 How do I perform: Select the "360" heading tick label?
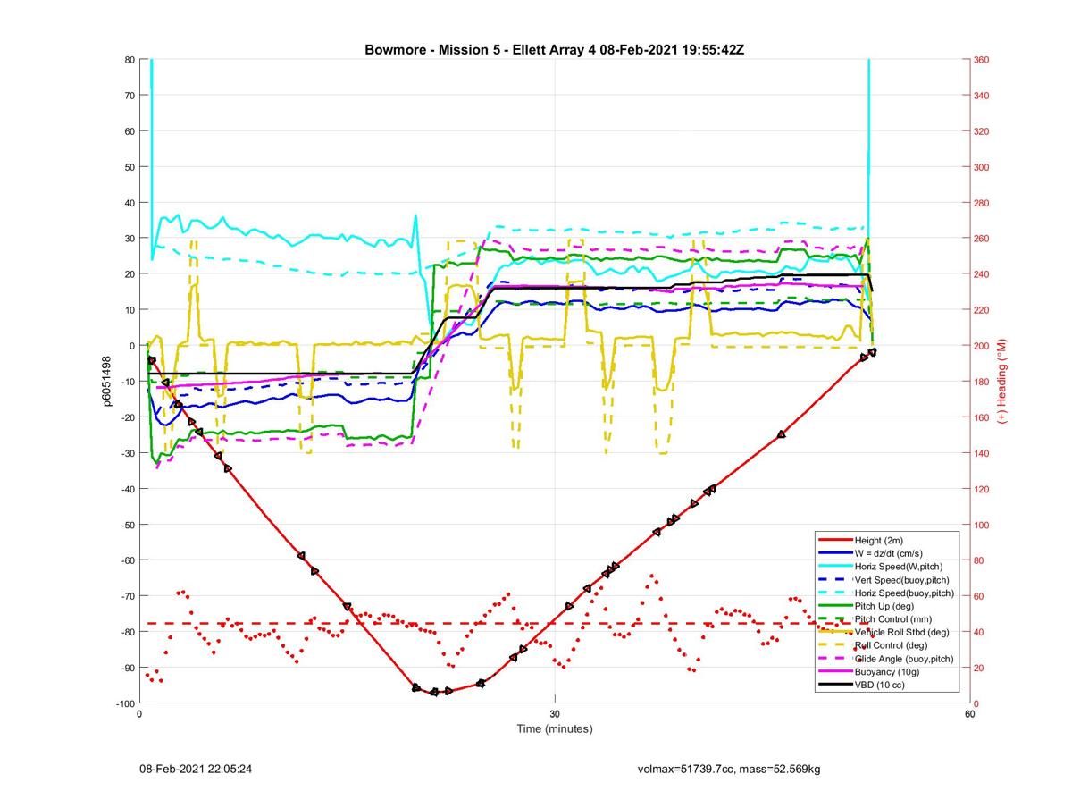pyautogui.click(x=982, y=60)
